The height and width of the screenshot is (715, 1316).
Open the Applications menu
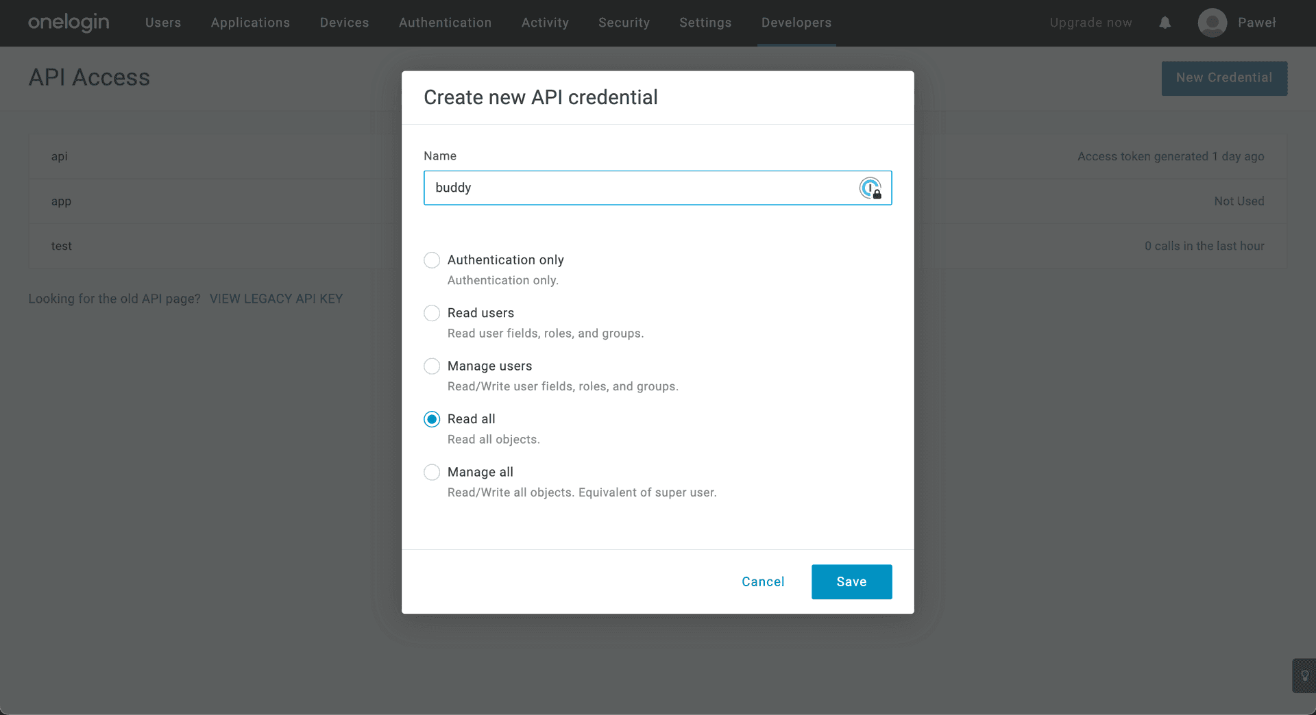(250, 23)
